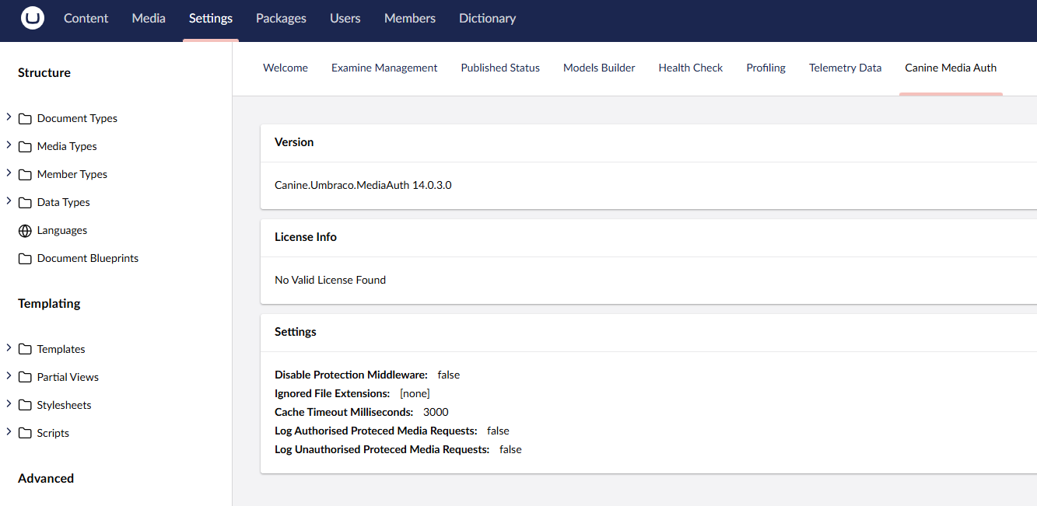Image resolution: width=1037 pixels, height=506 pixels.
Task: Click the Stylesheets folder icon
Action: (x=25, y=406)
